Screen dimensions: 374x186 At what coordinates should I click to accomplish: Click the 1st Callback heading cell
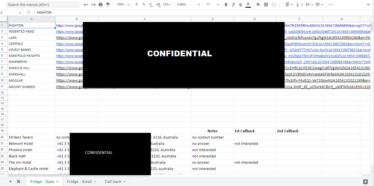pyautogui.click(x=255, y=131)
